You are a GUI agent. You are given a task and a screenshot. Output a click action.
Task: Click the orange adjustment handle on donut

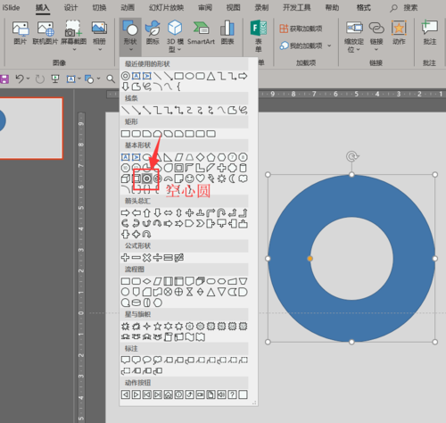310,259
